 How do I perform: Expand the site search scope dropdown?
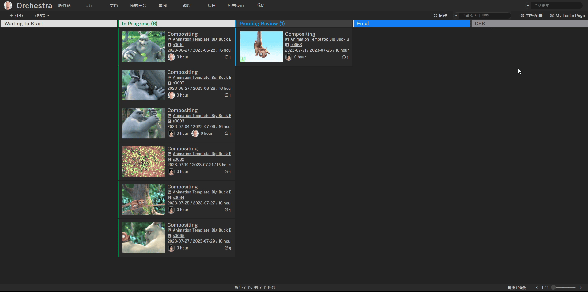tap(528, 5)
